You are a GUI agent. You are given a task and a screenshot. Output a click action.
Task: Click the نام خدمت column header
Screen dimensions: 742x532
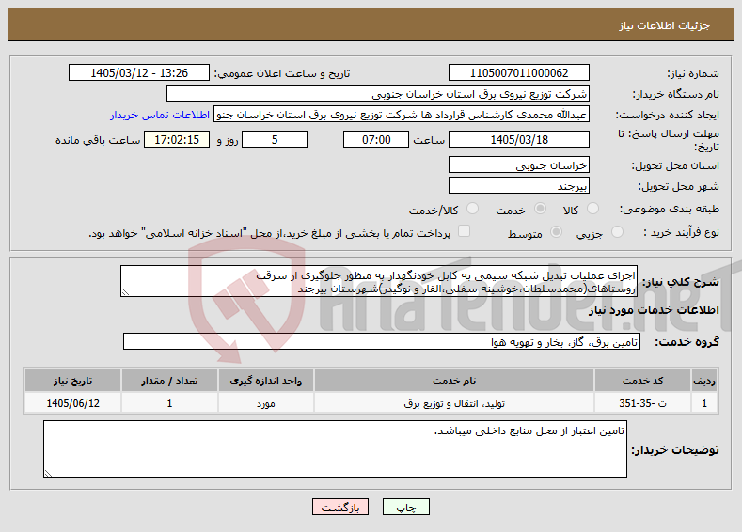(x=454, y=381)
